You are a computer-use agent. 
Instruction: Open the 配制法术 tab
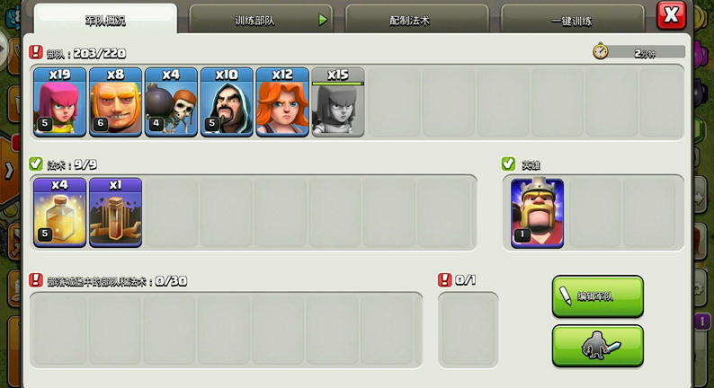click(416, 20)
